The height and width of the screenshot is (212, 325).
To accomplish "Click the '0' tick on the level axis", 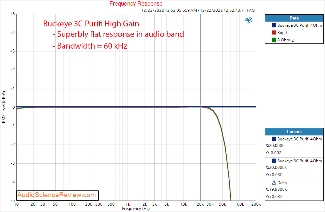I will (x=14, y=107).
